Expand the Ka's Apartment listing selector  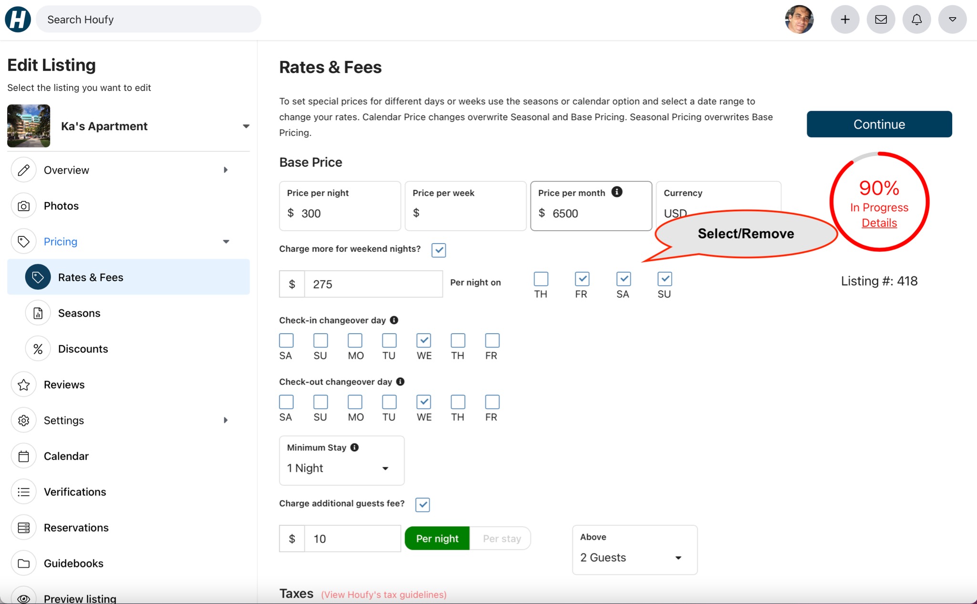(x=246, y=126)
